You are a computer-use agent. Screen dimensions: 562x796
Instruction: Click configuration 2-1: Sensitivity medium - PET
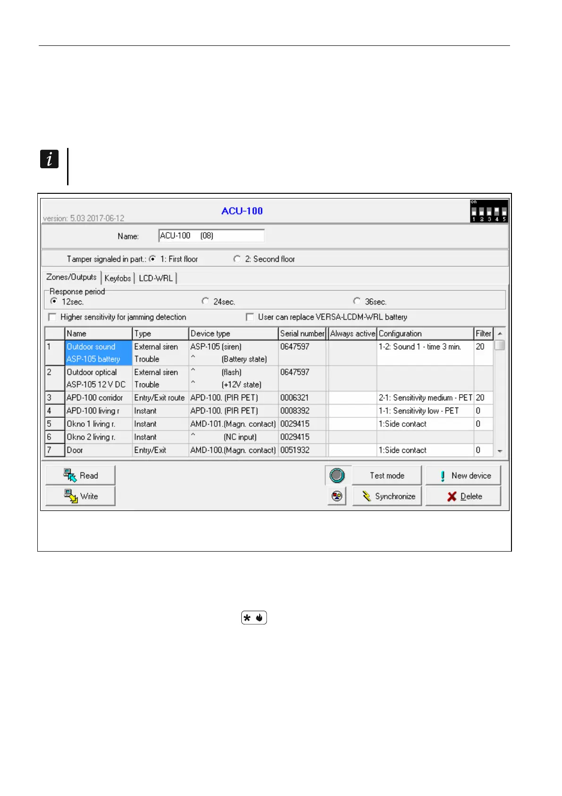click(x=426, y=398)
